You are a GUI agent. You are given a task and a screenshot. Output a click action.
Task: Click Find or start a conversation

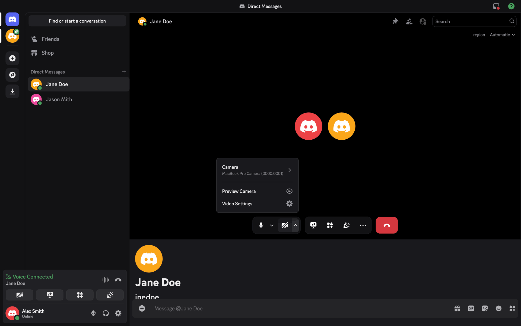tap(77, 21)
